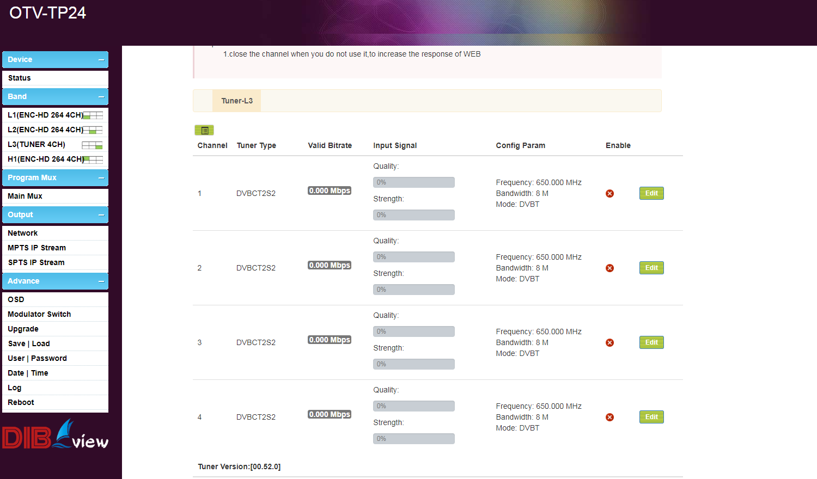Go to SPTS IP Stream page
817x479 pixels.
(36, 263)
